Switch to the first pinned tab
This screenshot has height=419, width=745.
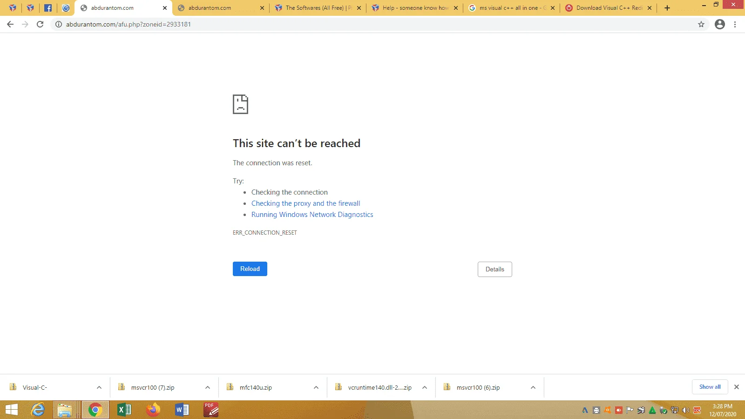(x=13, y=8)
